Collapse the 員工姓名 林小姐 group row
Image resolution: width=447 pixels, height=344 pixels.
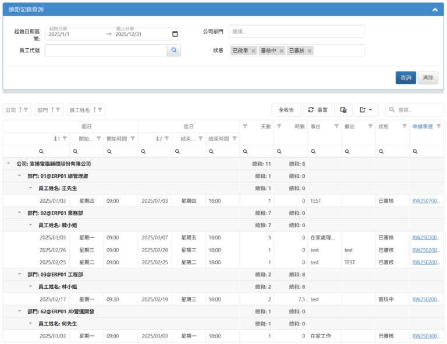pos(31,286)
